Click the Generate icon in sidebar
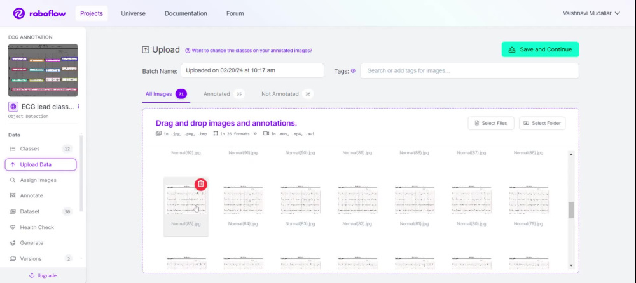 pyautogui.click(x=13, y=243)
